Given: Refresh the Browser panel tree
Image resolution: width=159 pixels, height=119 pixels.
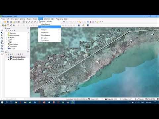Looking at the screenshot, I should pos(9,30).
